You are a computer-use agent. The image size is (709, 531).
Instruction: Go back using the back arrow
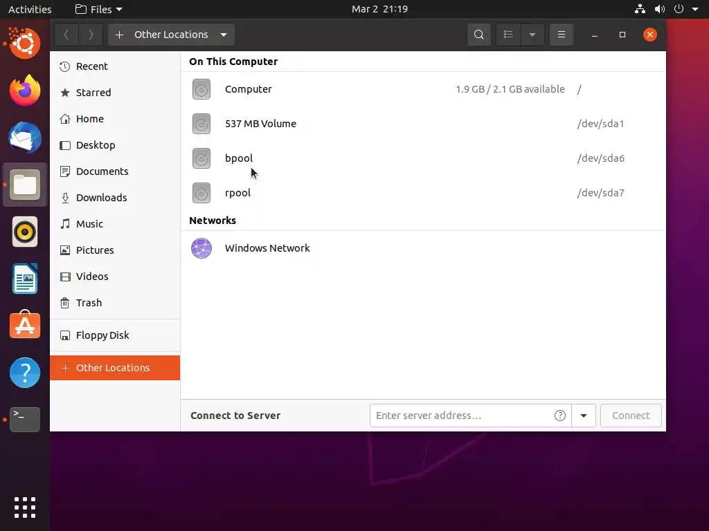coord(66,35)
